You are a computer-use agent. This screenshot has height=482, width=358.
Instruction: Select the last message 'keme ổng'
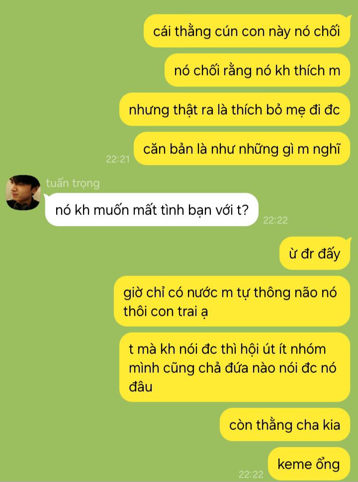309,464
